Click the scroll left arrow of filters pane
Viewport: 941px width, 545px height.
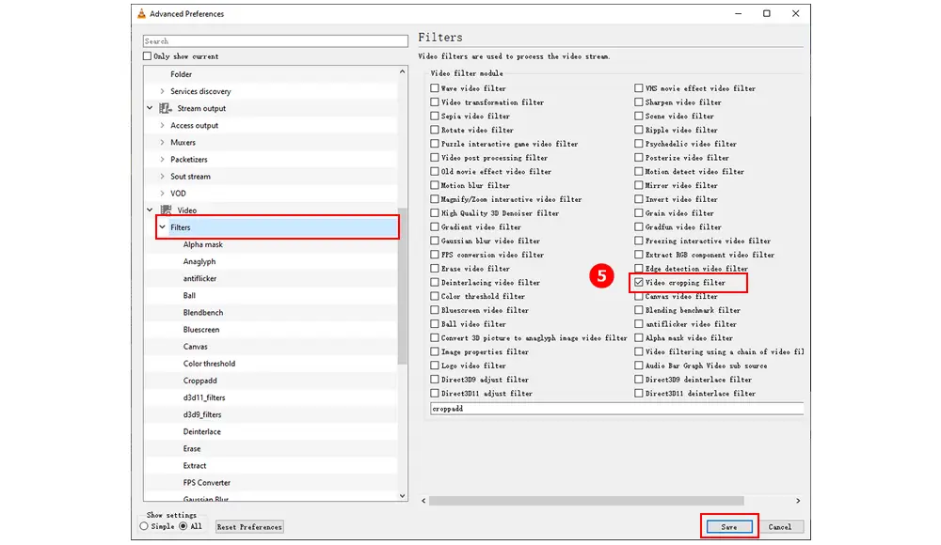423,501
